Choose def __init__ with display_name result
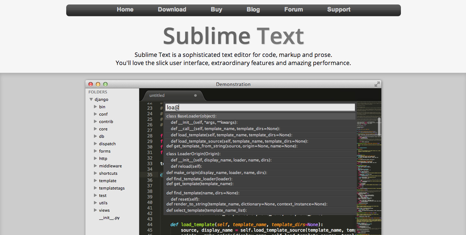 point(260,160)
